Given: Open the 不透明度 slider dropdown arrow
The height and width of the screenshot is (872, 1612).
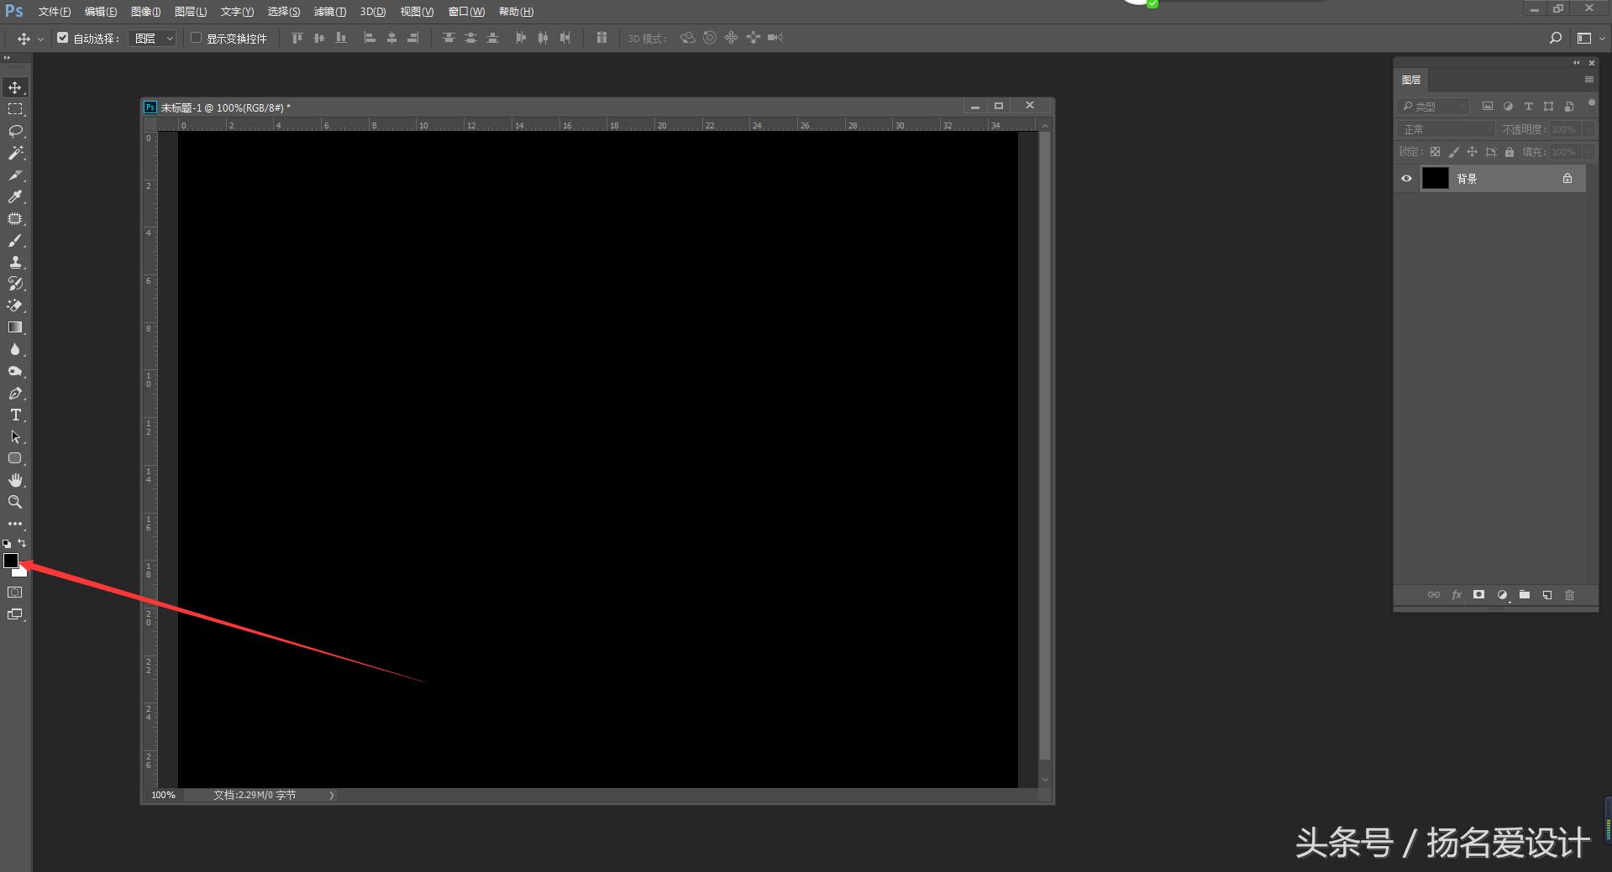Looking at the screenshot, I should pos(1588,129).
